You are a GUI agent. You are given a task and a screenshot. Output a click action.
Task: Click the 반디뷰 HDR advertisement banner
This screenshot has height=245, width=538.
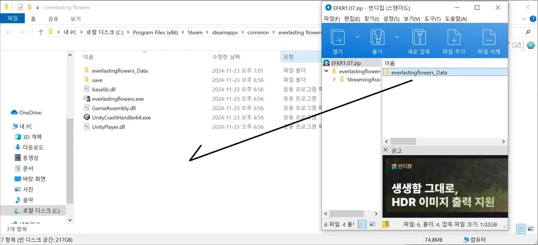click(x=445, y=186)
